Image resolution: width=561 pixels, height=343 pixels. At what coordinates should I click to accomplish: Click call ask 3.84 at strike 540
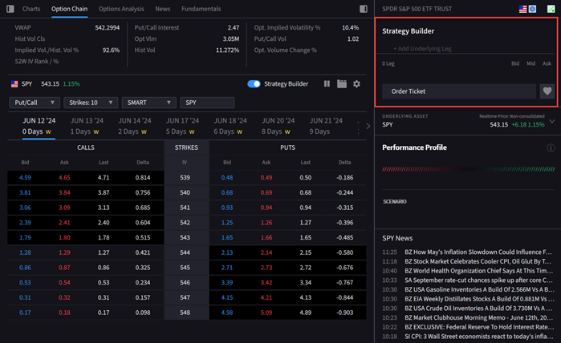(64, 192)
